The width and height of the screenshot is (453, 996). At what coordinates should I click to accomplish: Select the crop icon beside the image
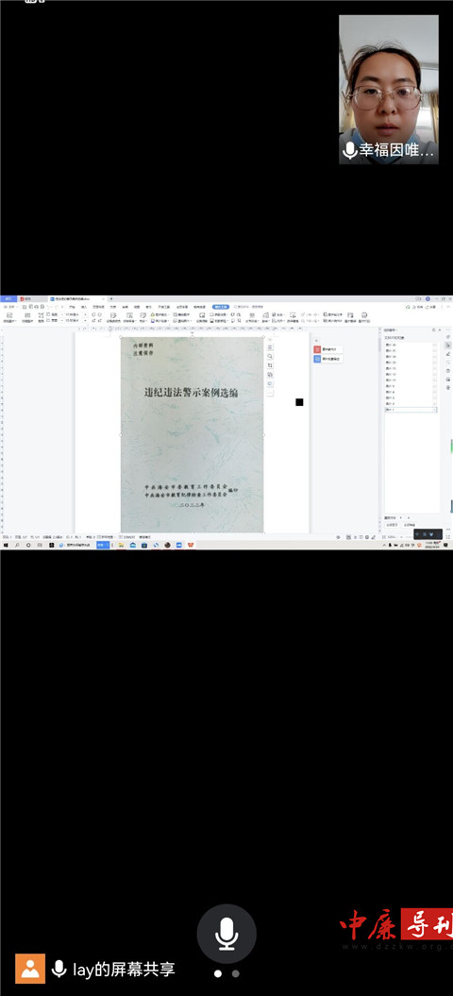[270, 366]
